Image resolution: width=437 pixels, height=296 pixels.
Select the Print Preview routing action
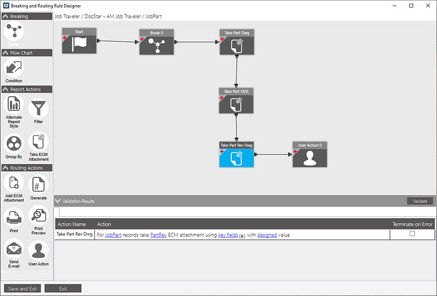39,216
